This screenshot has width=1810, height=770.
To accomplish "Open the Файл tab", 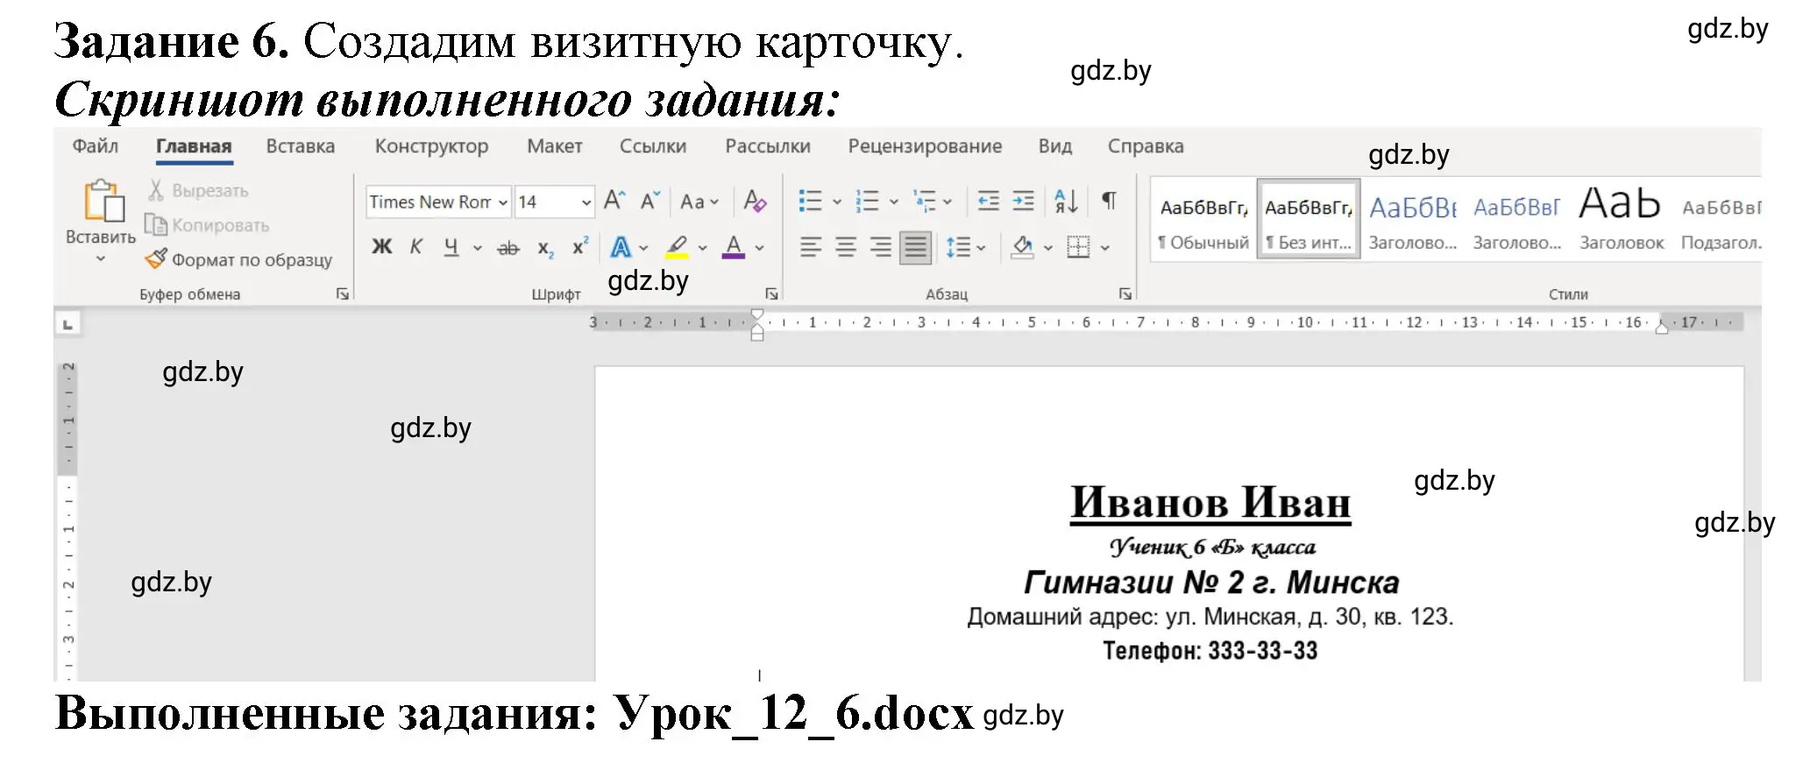I will click(96, 146).
